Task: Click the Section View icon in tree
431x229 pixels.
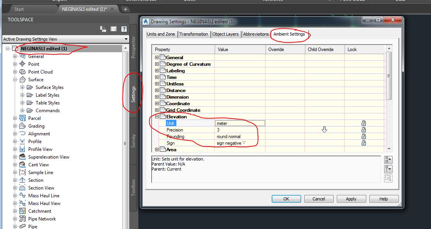Action: 22,188
